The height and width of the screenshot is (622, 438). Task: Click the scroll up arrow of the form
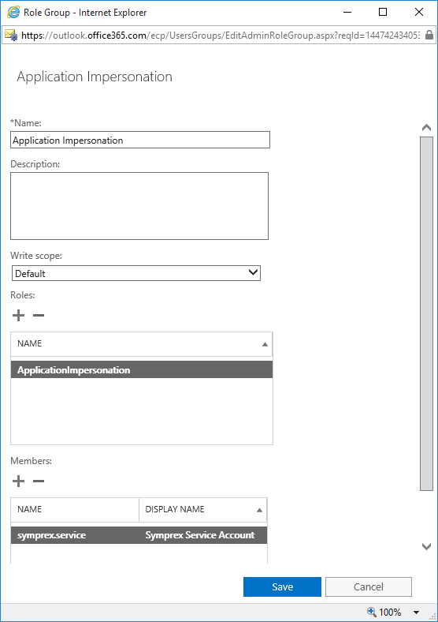click(x=426, y=127)
